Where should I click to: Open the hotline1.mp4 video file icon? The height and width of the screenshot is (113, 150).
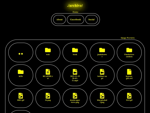click(102, 72)
